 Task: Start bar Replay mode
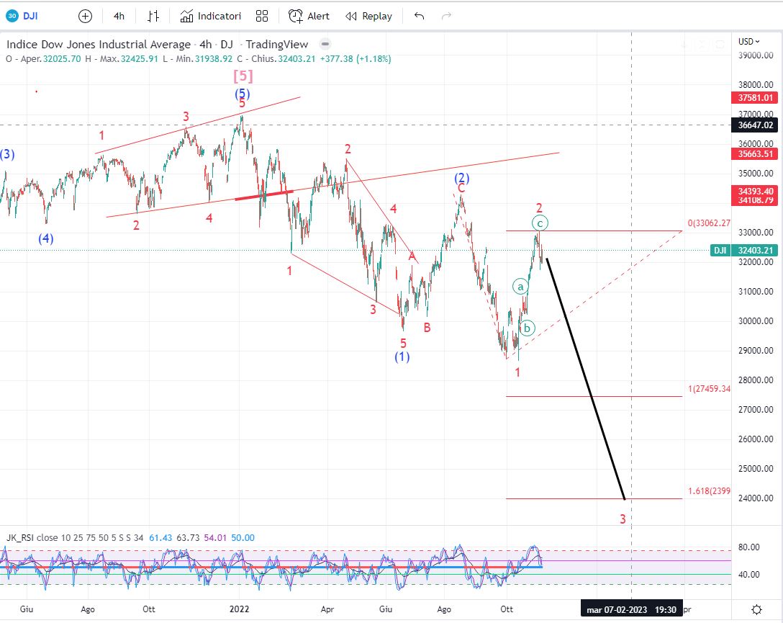click(369, 17)
